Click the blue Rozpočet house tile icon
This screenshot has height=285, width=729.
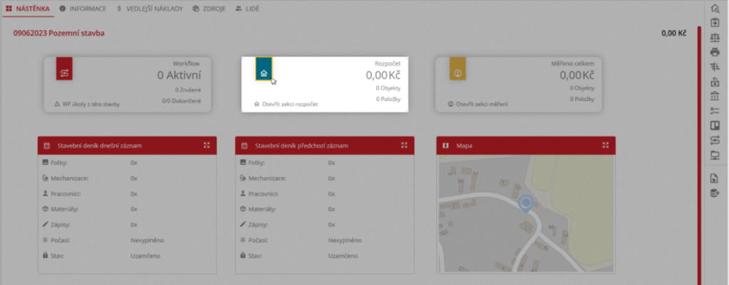[263, 71]
